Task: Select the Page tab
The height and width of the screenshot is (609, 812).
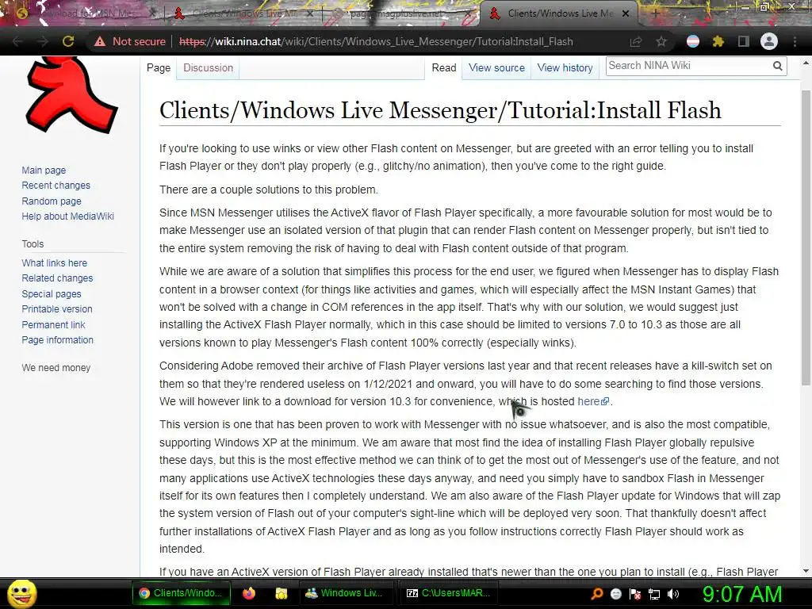Action: 159,68
